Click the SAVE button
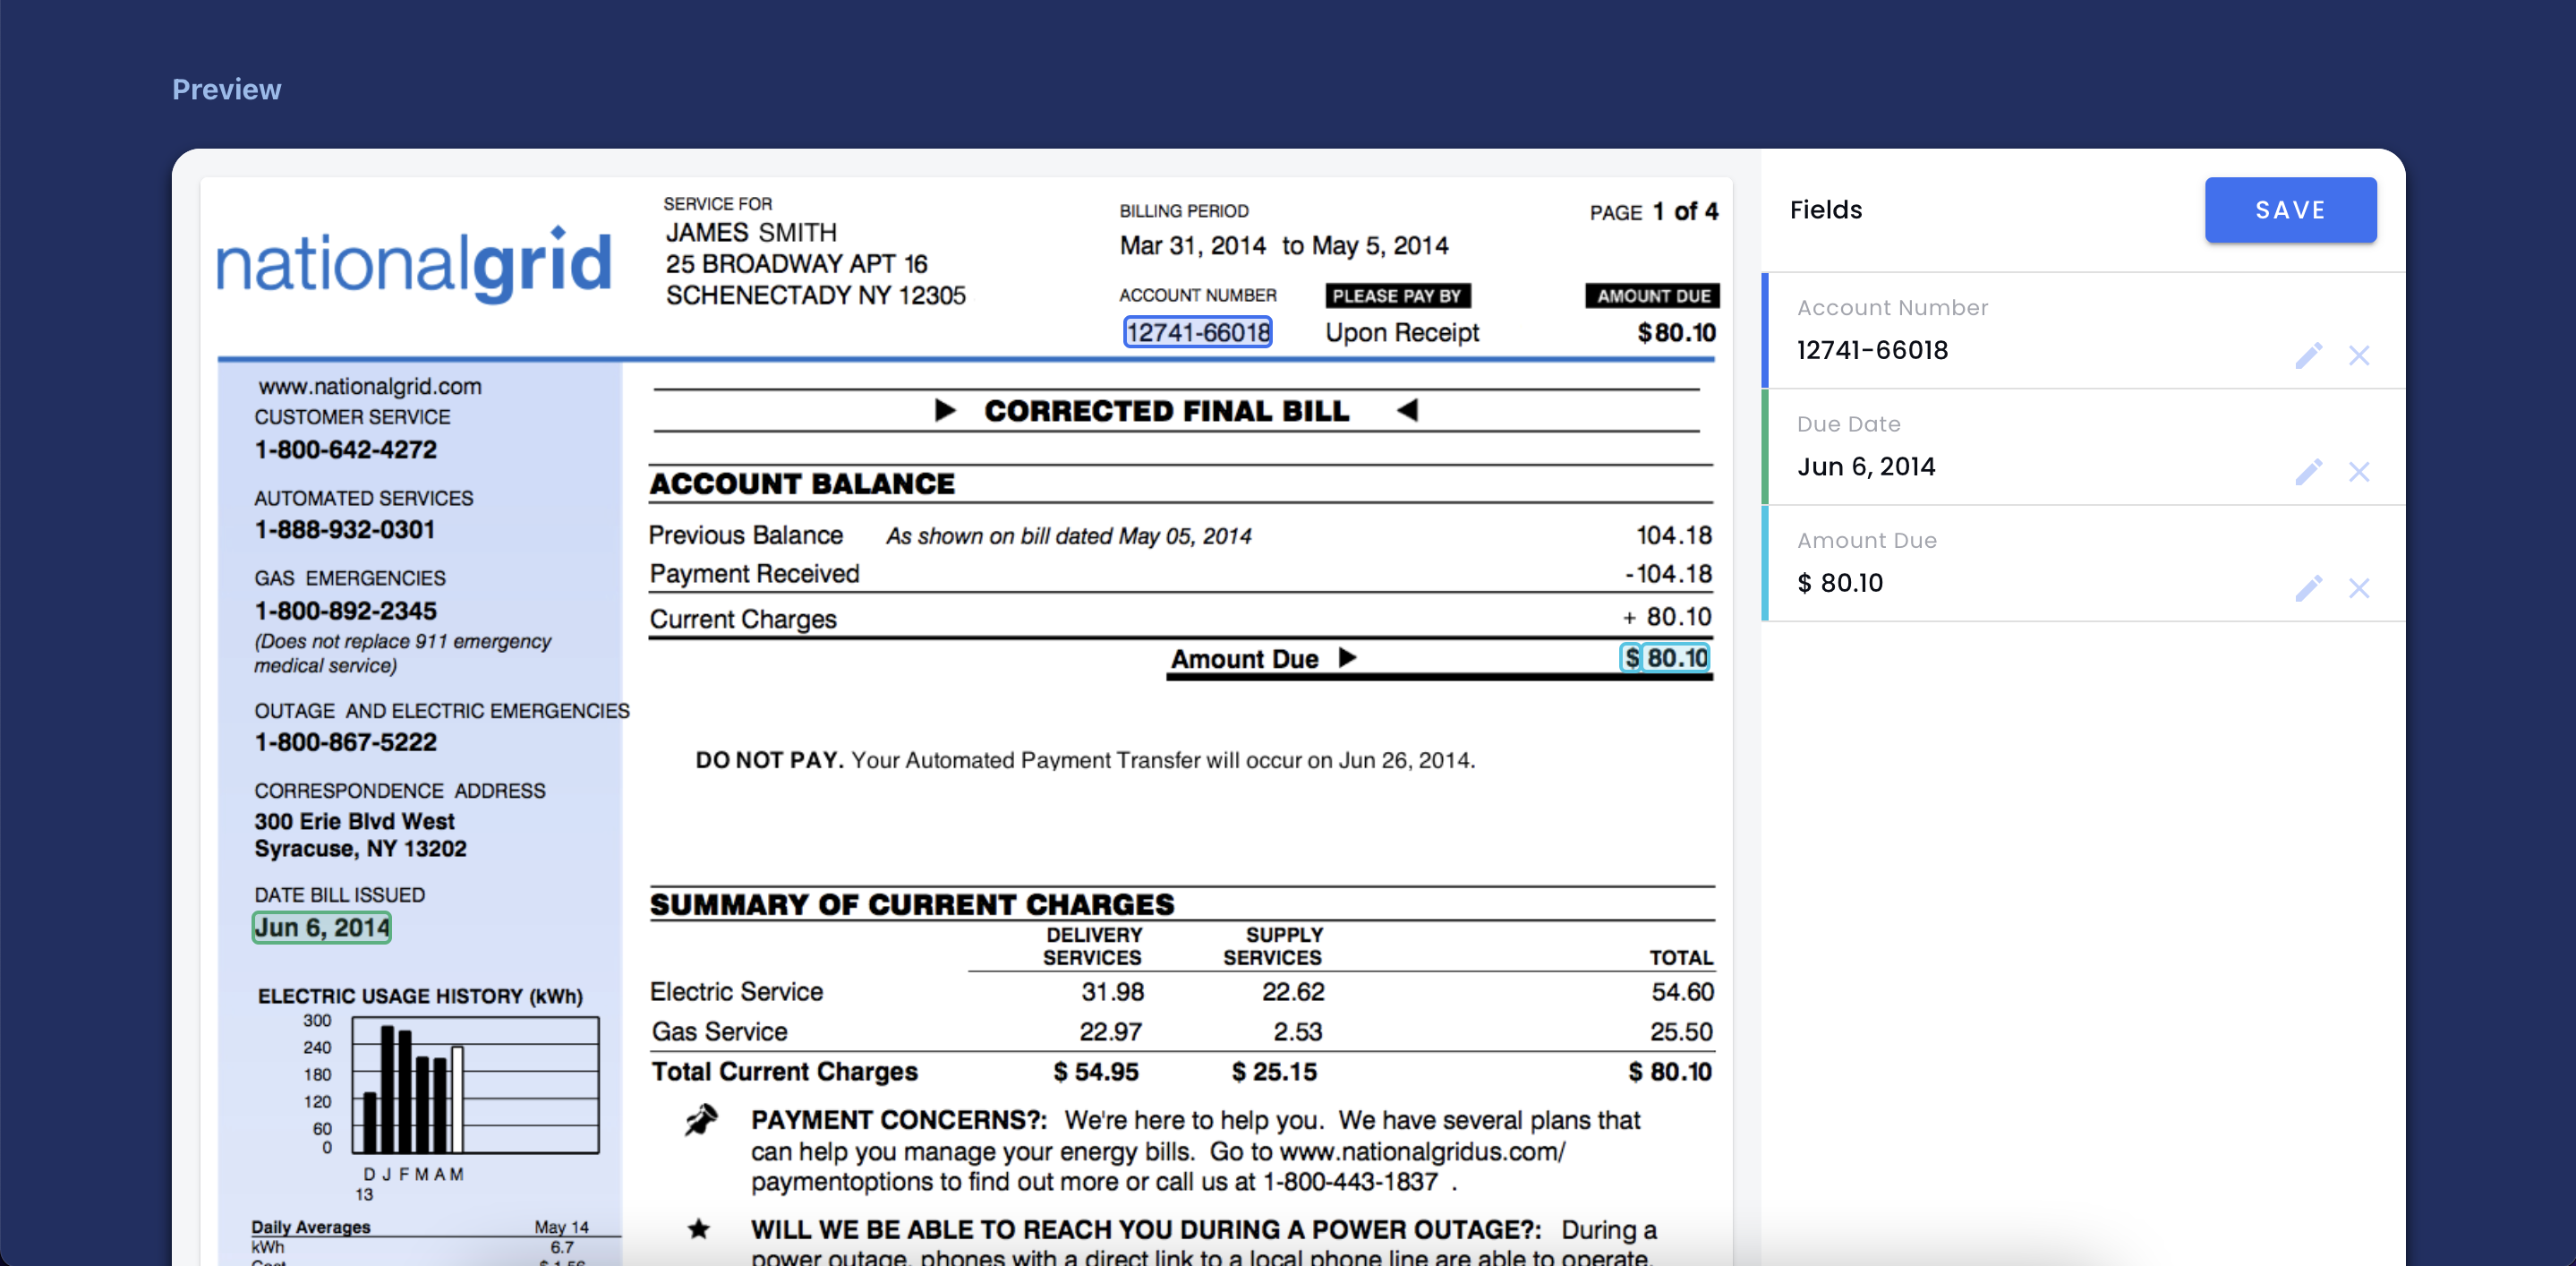2576x1266 pixels. pyautogui.click(x=2290, y=210)
